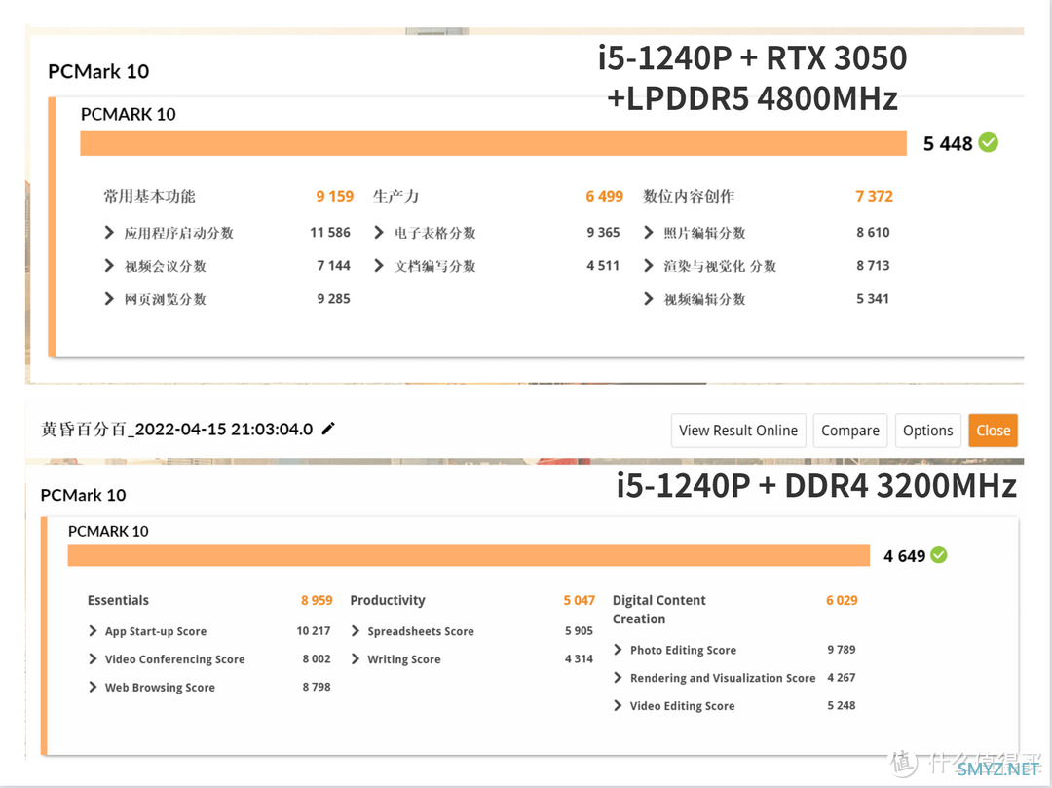Select the value 7 372
Viewport: 1052px width, 788px height.
coord(874,196)
